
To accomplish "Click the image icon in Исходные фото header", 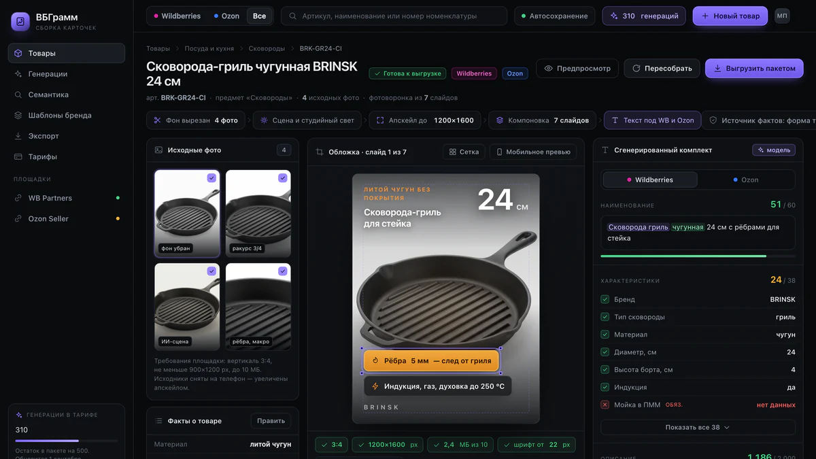I will (158, 150).
